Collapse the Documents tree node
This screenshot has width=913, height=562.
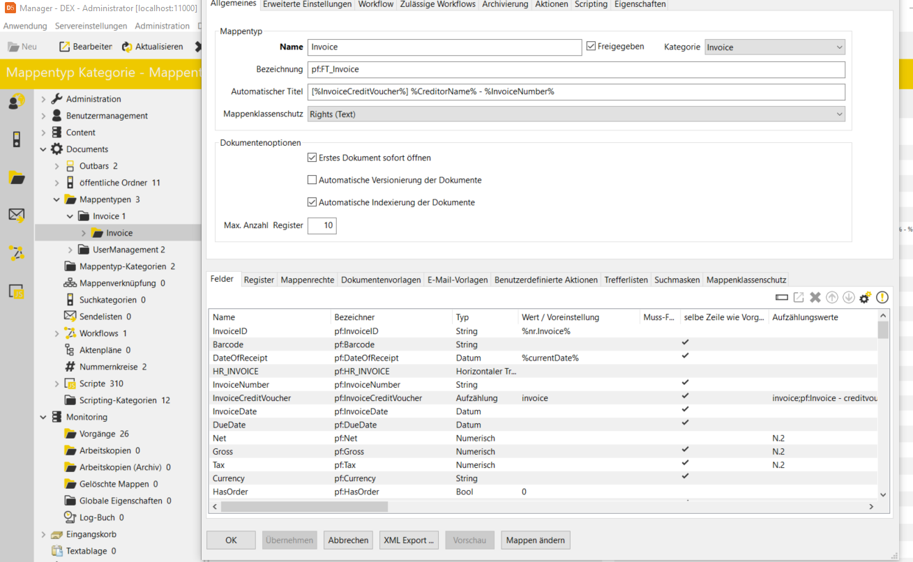click(43, 149)
